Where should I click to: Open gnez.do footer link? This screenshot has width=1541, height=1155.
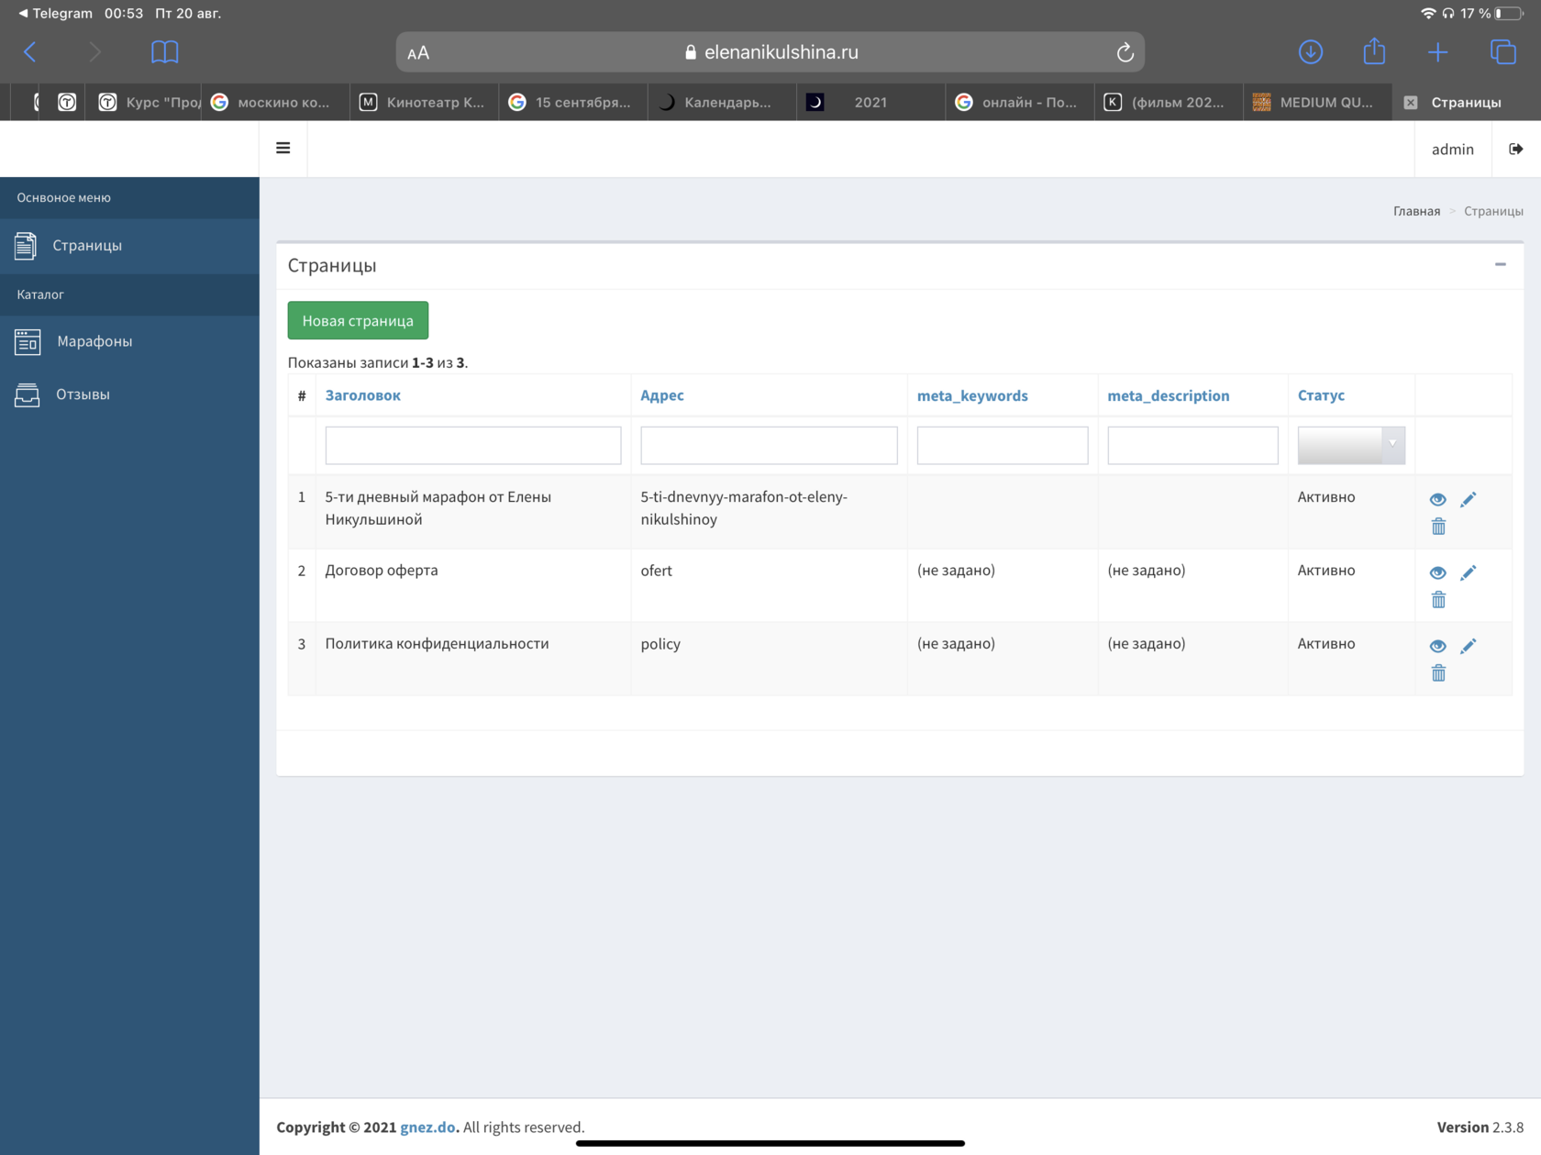[428, 1127]
